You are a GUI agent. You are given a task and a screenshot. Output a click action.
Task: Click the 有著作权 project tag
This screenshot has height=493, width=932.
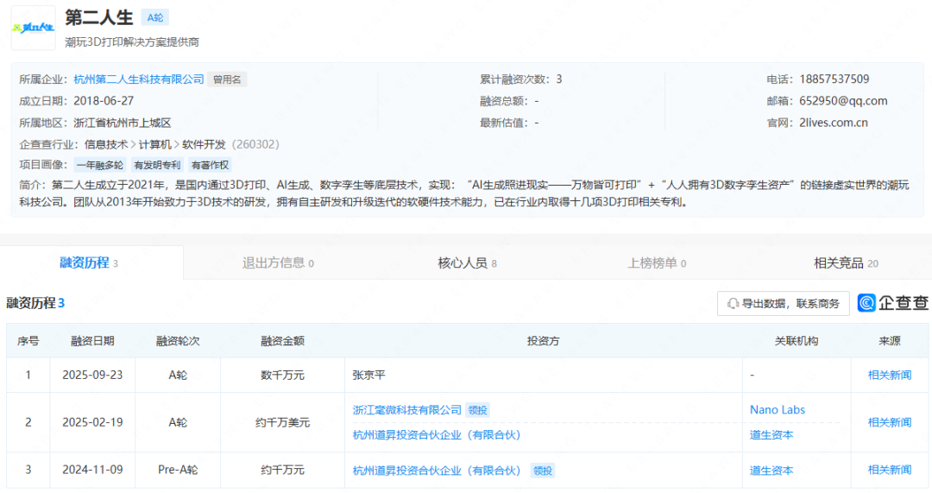(x=211, y=165)
